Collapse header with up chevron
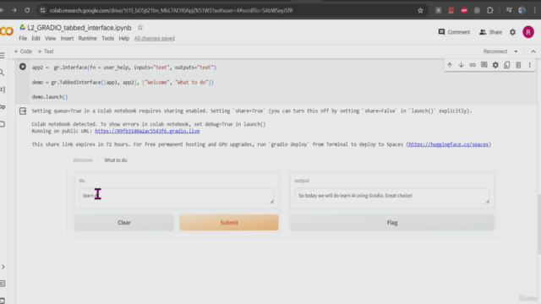The width and height of the screenshot is (541, 304). (533, 52)
